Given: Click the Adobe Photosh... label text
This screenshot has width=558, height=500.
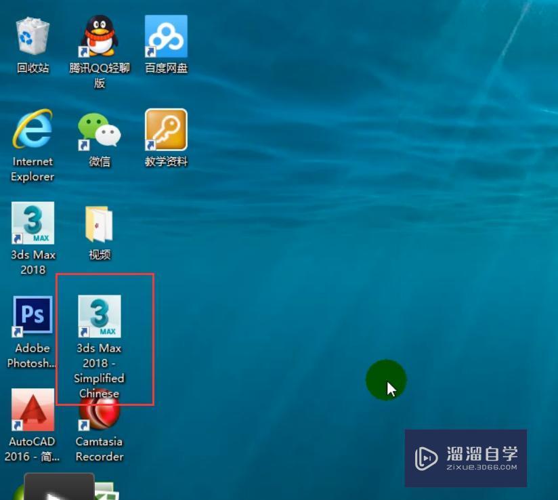Looking at the screenshot, I should pos(31,356).
